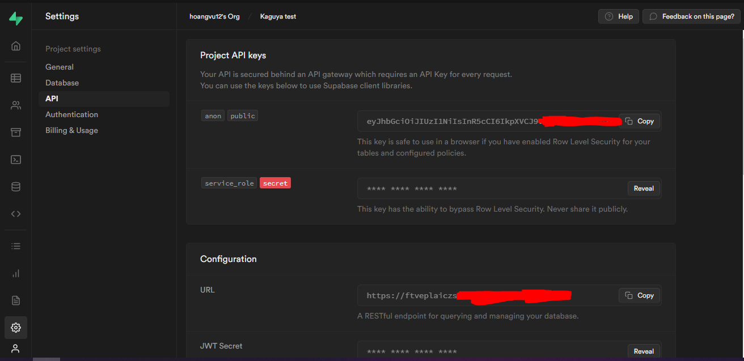The image size is (744, 361).
Task: Open Feedback on this page dialog
Action: pos(691,16)
